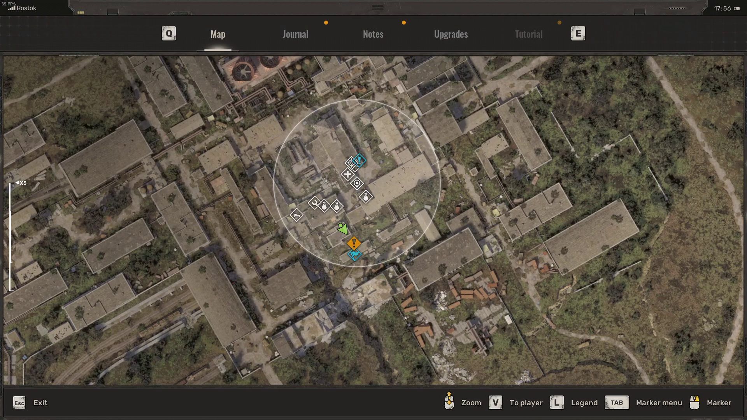Click the white location pin marker
The width and height of the screenshot is (747, 420).
[357, 183]
